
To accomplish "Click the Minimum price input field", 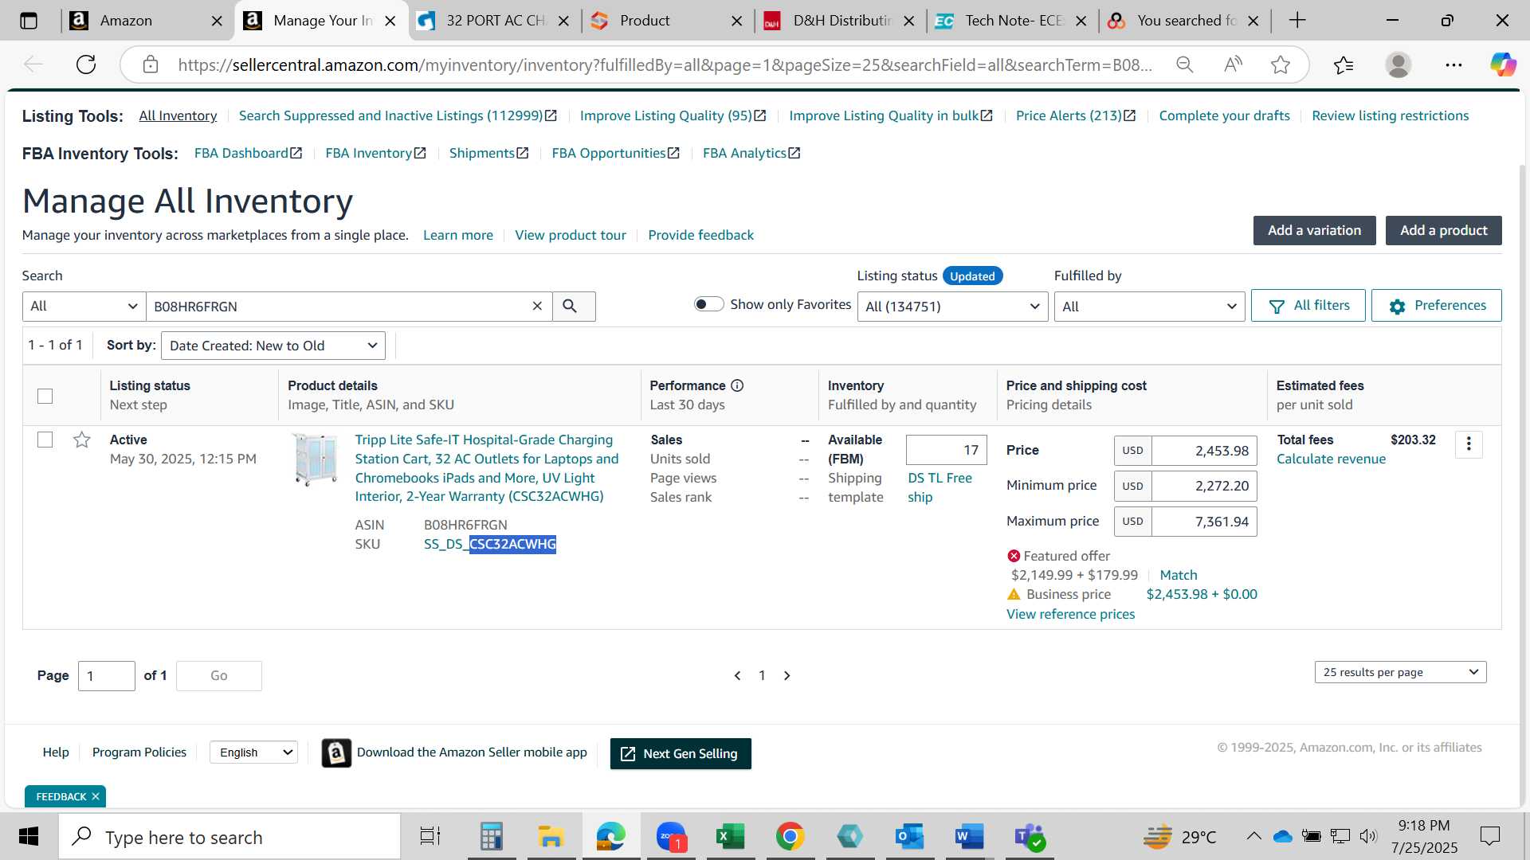I will click(x=1204, y=486).
